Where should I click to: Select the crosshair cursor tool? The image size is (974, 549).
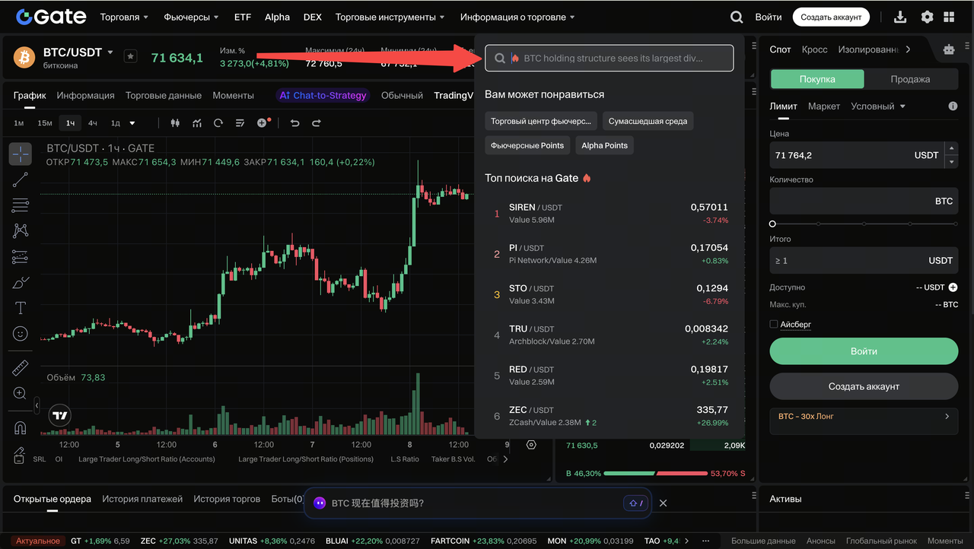coord(21,154)
